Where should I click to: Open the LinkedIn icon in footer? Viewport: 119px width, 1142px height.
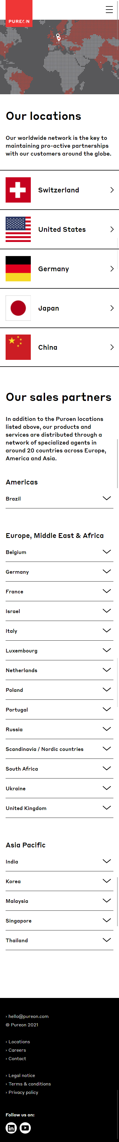(11, 1127)
